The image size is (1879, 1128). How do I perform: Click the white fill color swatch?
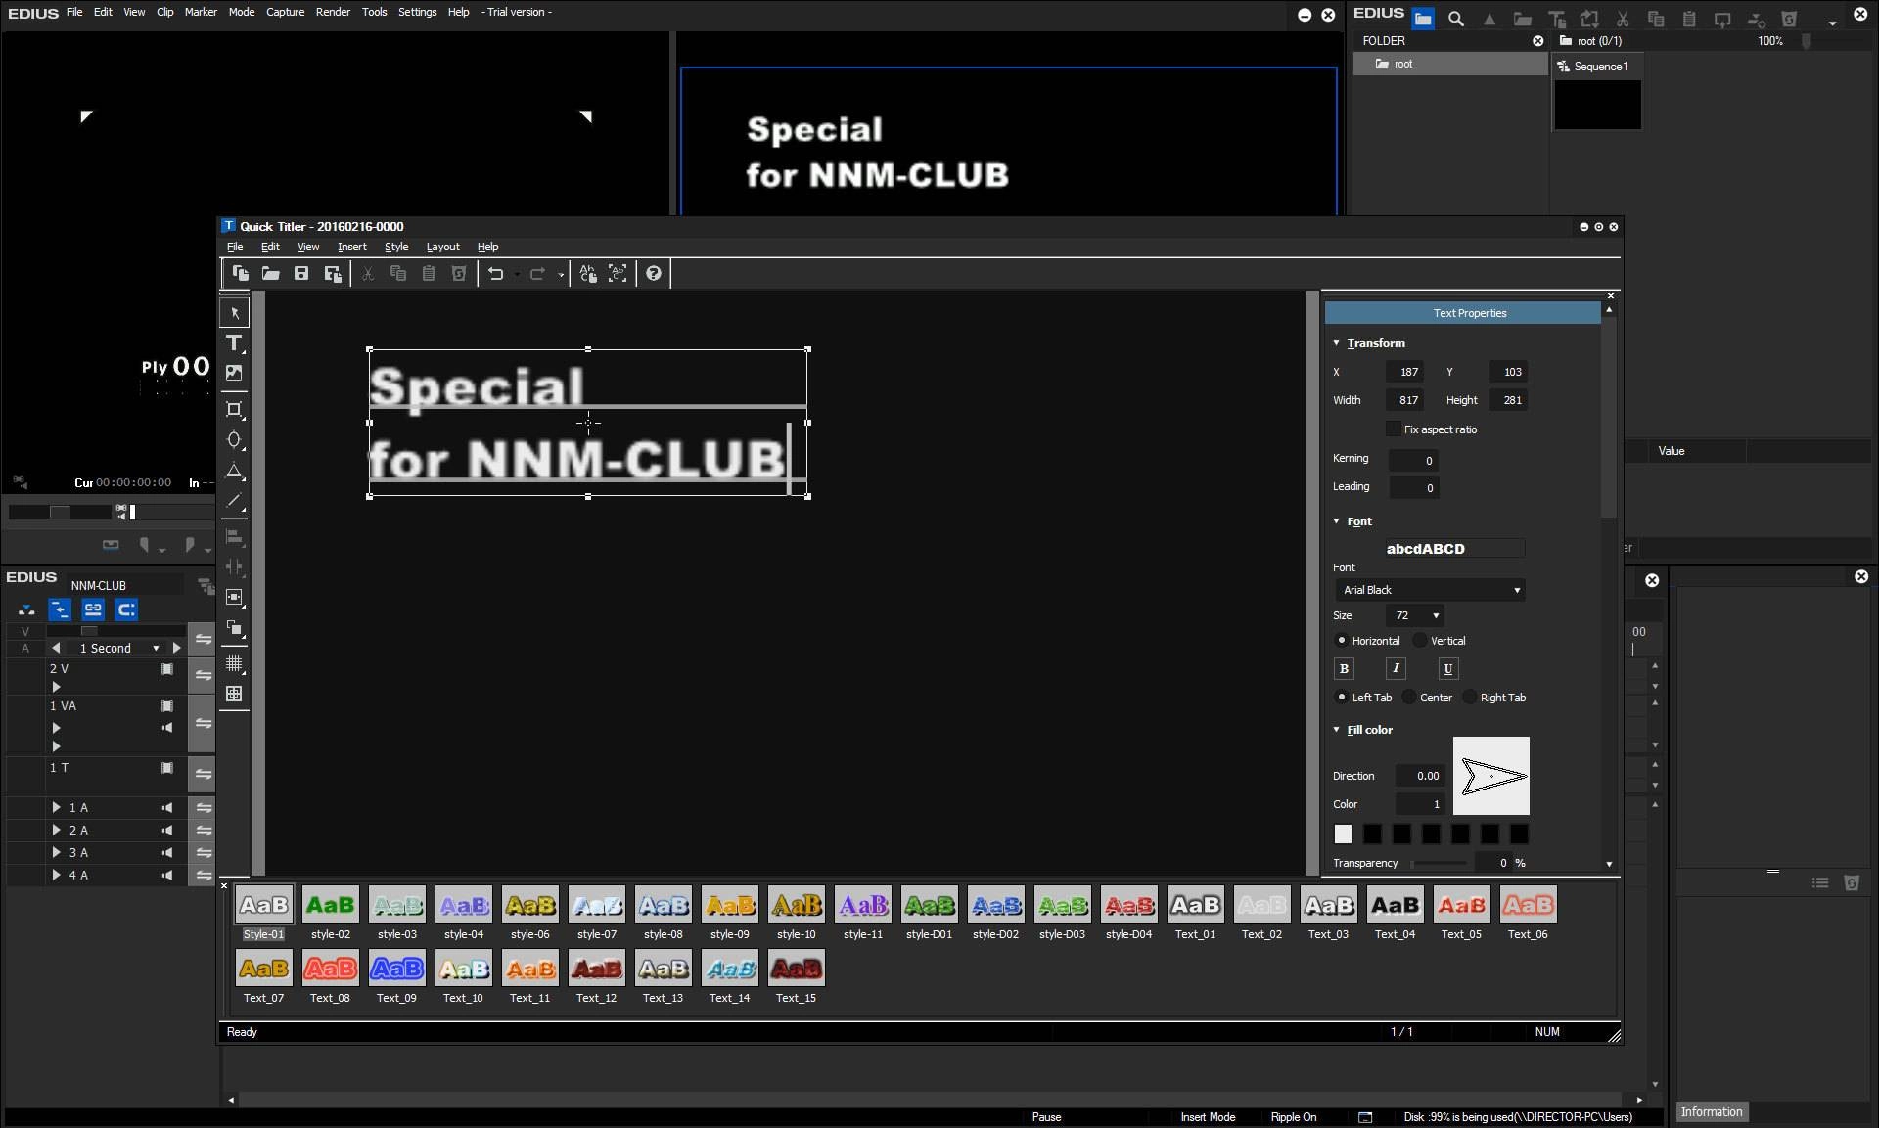coord(1343,835)
